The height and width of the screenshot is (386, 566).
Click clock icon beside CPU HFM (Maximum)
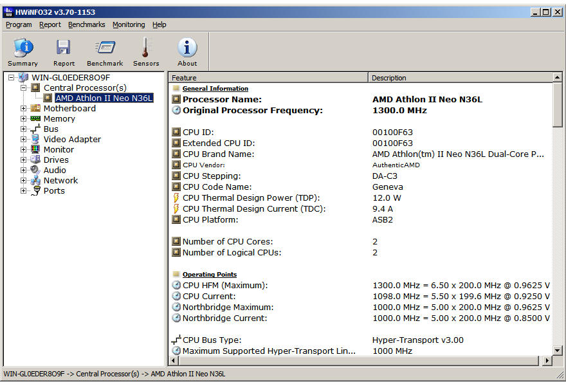(176, 285)
